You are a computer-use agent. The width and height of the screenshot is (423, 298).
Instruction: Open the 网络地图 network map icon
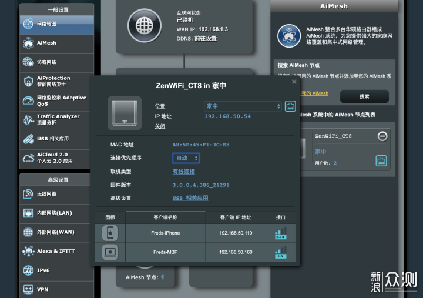coord(28,24)
